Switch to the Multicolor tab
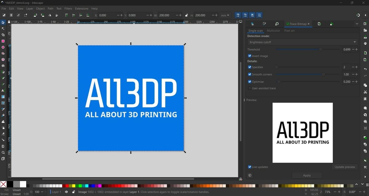Viewport: 369px width, 196px height. (x=273, y=31)
